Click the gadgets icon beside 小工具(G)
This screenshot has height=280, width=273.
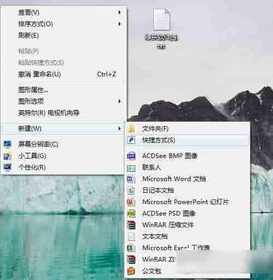(8, 156)
